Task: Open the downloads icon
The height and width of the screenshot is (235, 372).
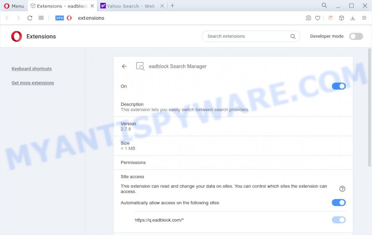Action: (353, 18)
